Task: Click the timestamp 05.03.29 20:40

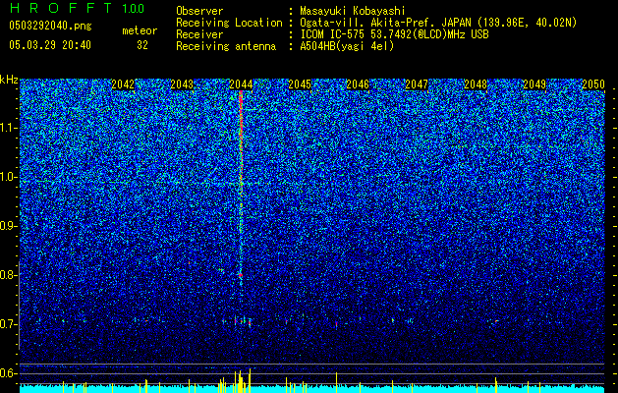Action: [x=50, y=45]
